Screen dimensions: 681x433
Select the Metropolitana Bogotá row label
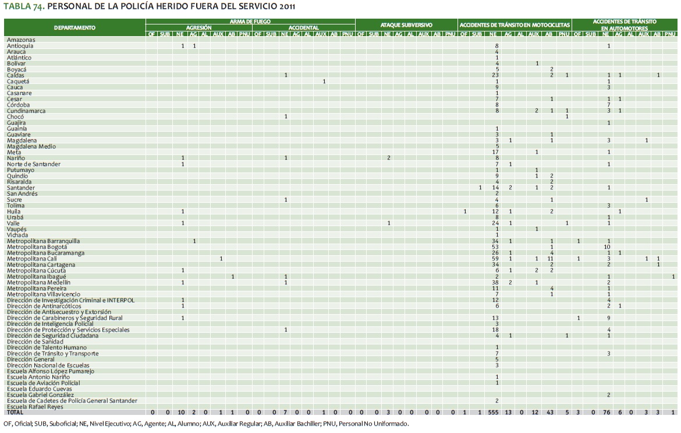point(37,247)
